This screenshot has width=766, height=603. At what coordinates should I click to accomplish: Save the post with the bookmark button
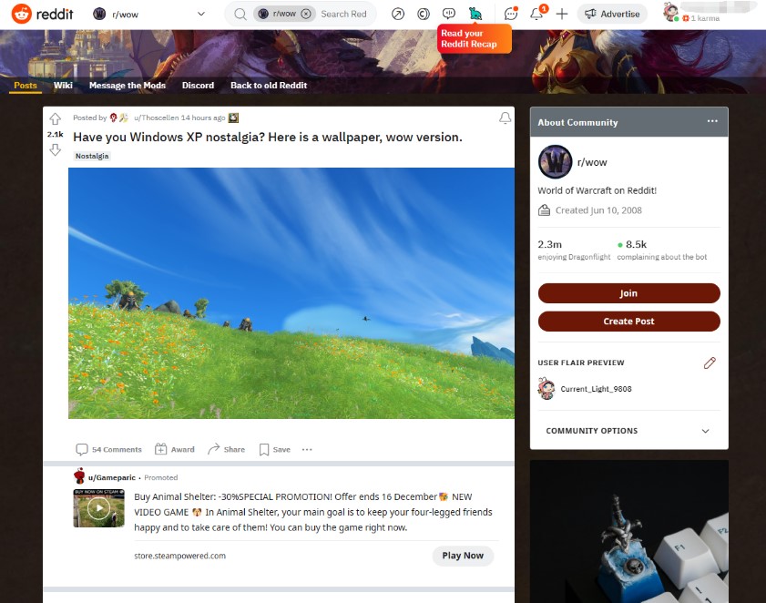pyautogui.click(x=274, y=450)
